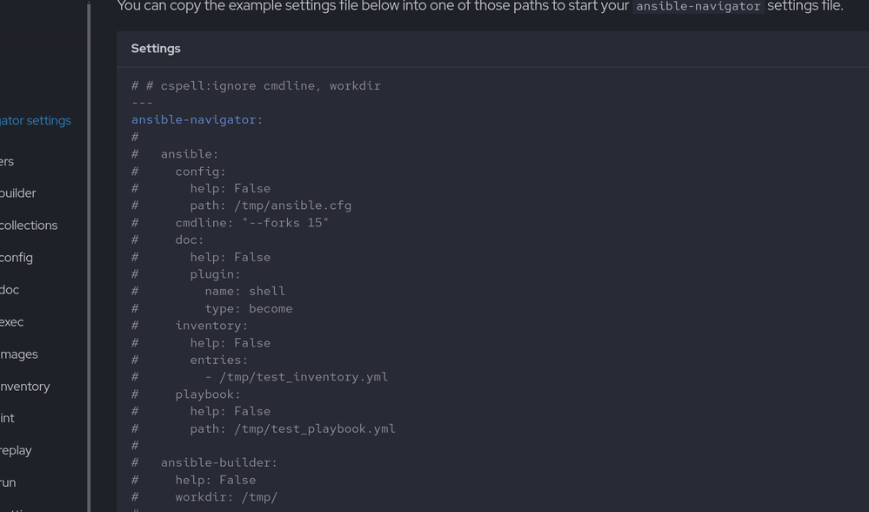Screen dimensions: 869x512
Task: Go to the builder sidebar entry
Action: coord(18,193)
